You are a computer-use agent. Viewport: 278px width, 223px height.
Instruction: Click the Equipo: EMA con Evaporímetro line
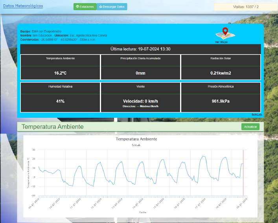[x=41, y=31]
